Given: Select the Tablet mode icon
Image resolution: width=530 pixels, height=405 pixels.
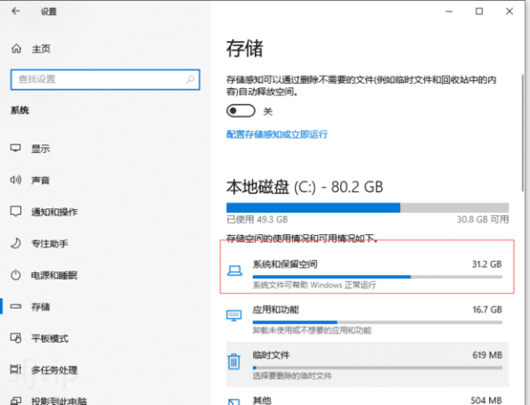Looking at the screenshot, I should [x=15, y=337].
